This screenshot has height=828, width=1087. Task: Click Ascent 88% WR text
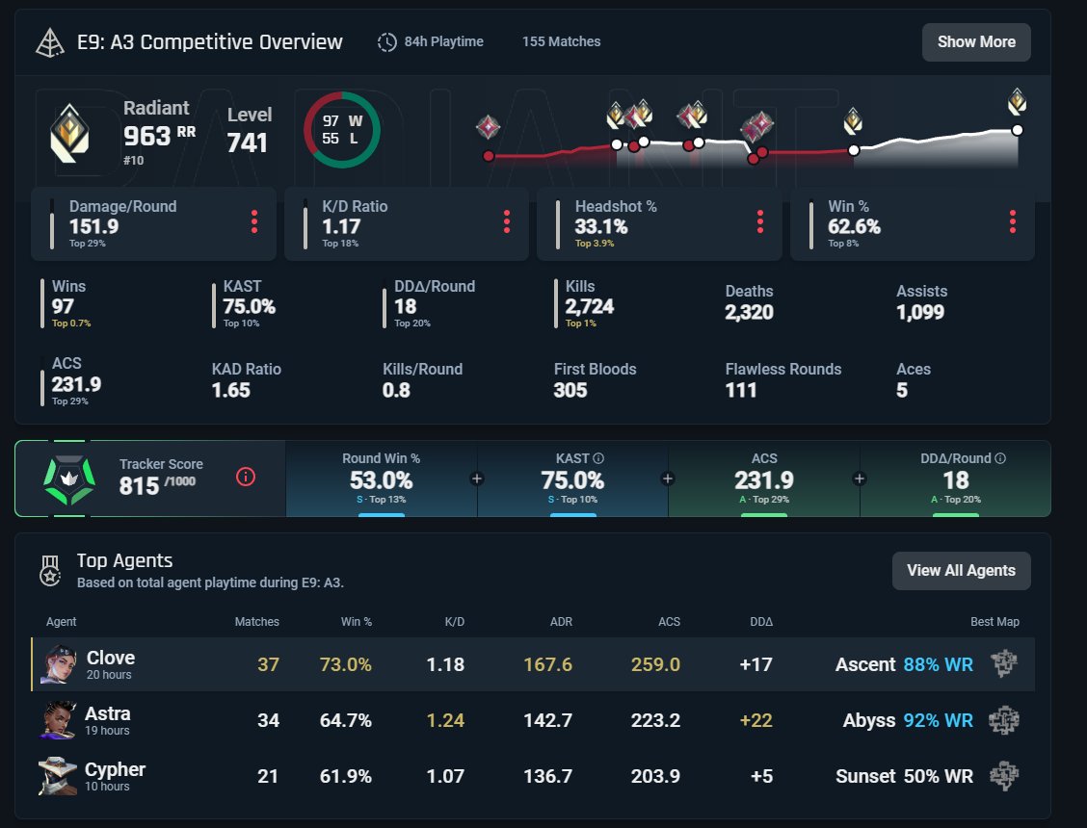click(904, 664)
